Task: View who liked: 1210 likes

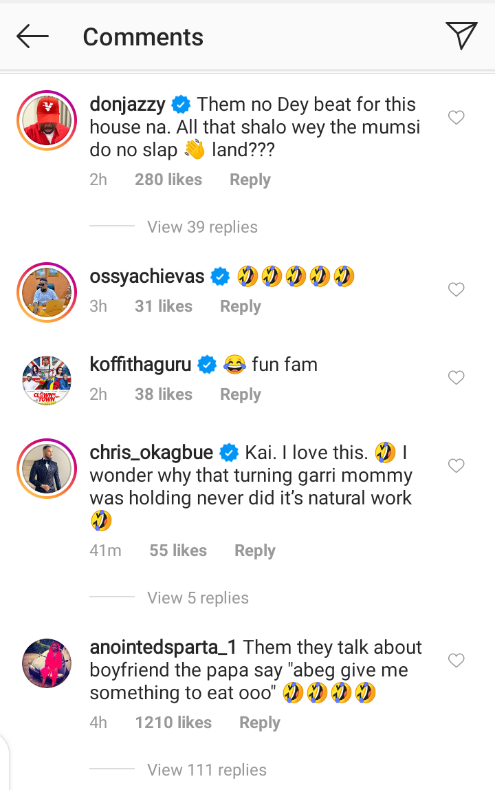Action: pos(173,723)
